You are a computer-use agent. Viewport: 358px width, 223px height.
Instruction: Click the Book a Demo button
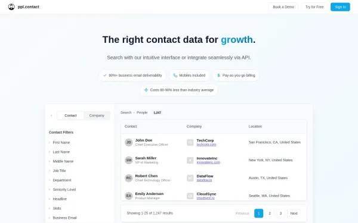(x=283, y=7)
